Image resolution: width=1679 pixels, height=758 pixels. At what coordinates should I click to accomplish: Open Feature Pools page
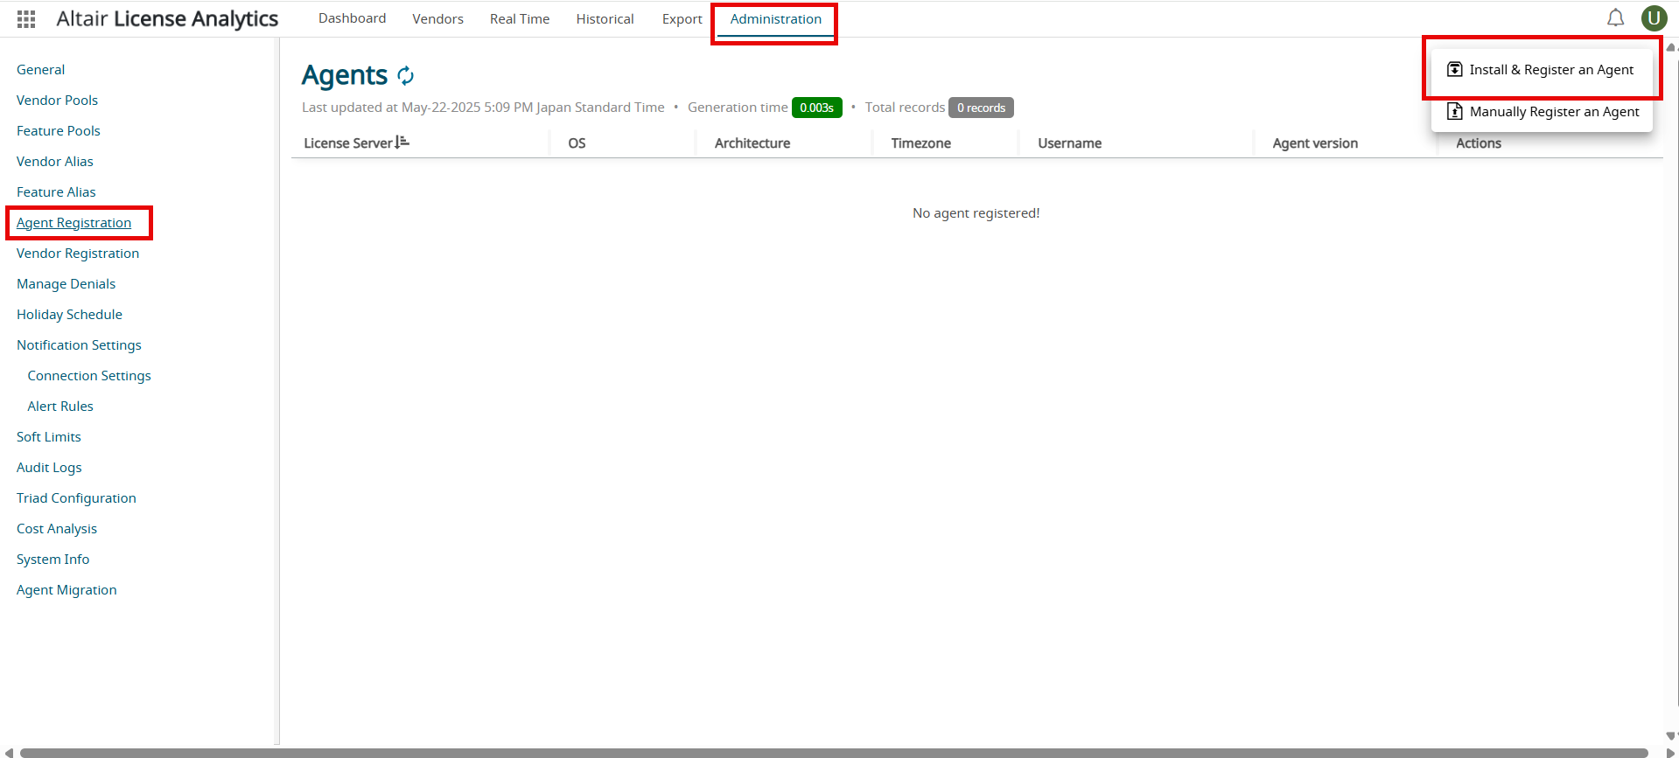(x=59, y=130)
